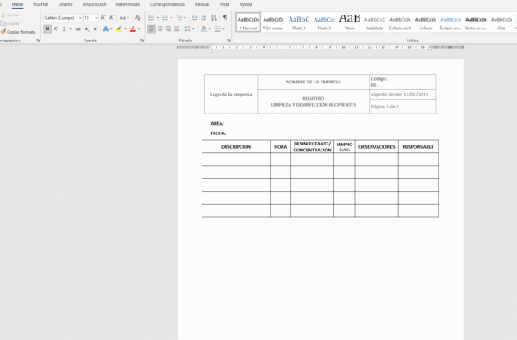Screen dimensions: 517x340
Task: Apply the Normal style
Action: click(x=248, y=22)
